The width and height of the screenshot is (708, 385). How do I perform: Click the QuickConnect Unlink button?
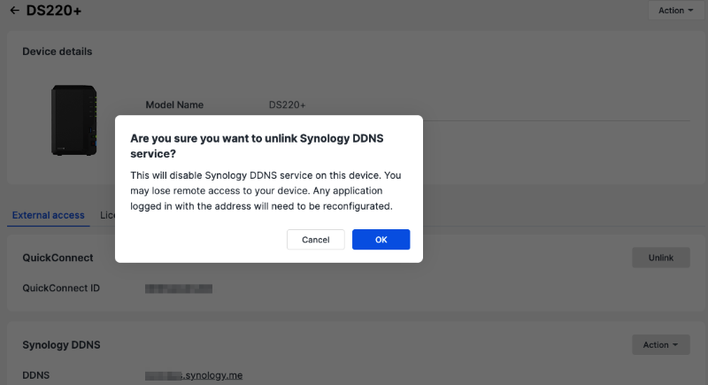pos(660,258)
